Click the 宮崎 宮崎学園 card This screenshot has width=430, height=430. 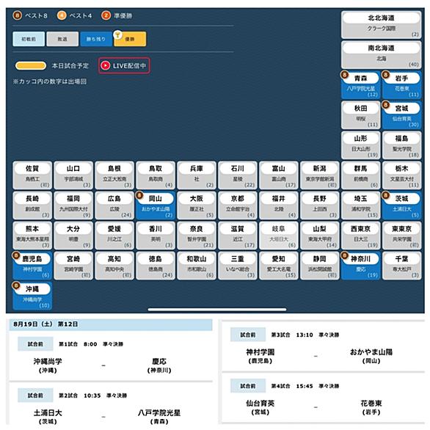(73, 266)
